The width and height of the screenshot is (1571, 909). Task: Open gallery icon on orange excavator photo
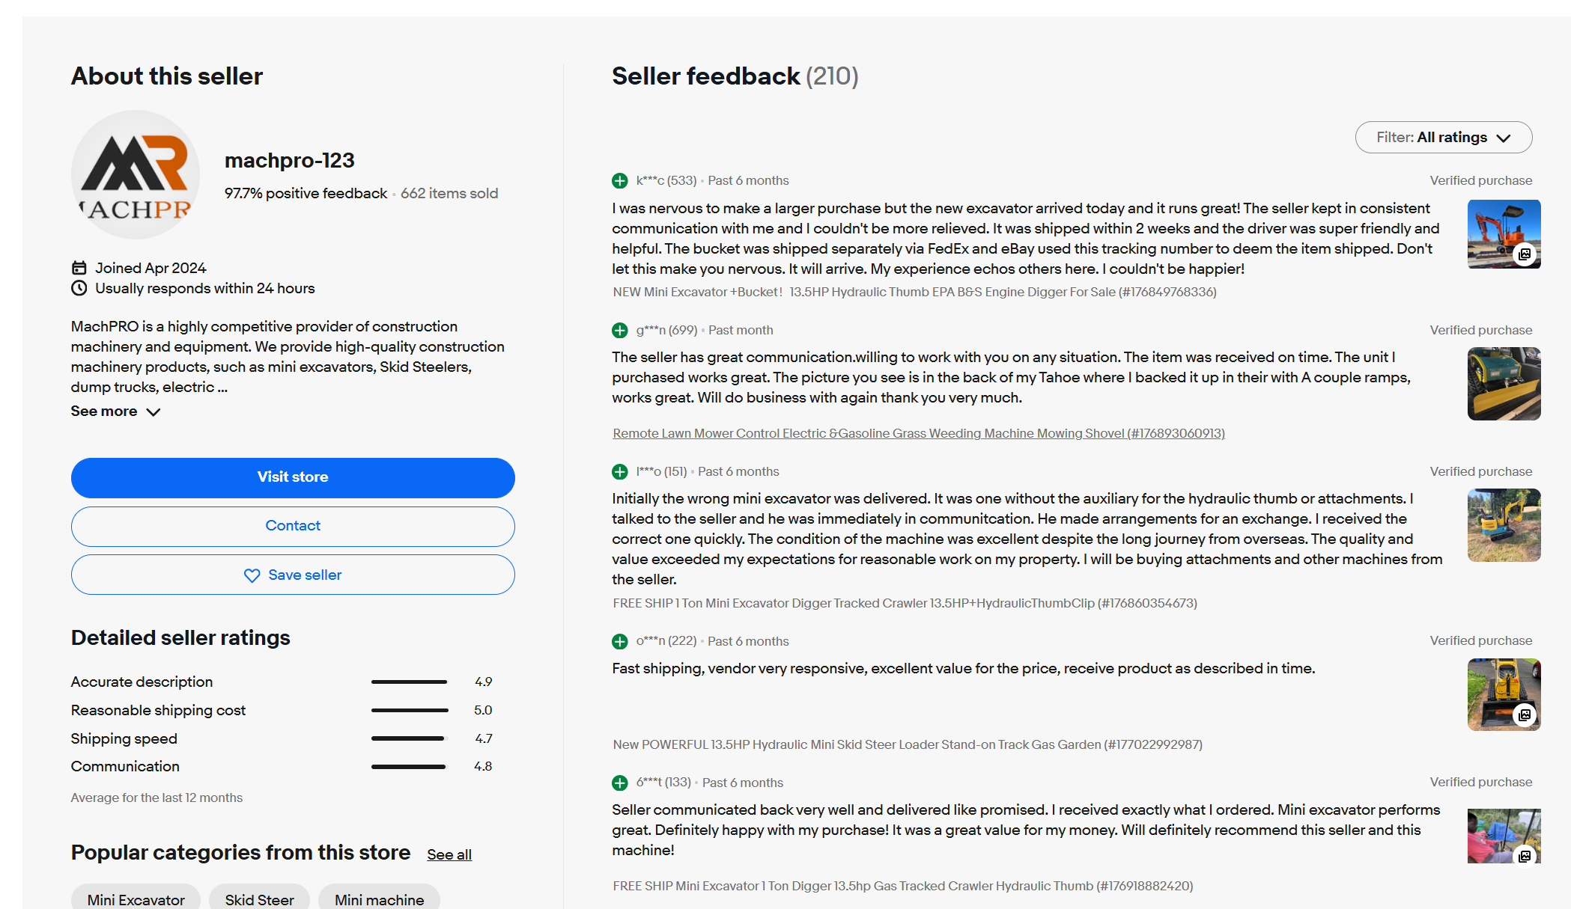(x=1525, y=254)
